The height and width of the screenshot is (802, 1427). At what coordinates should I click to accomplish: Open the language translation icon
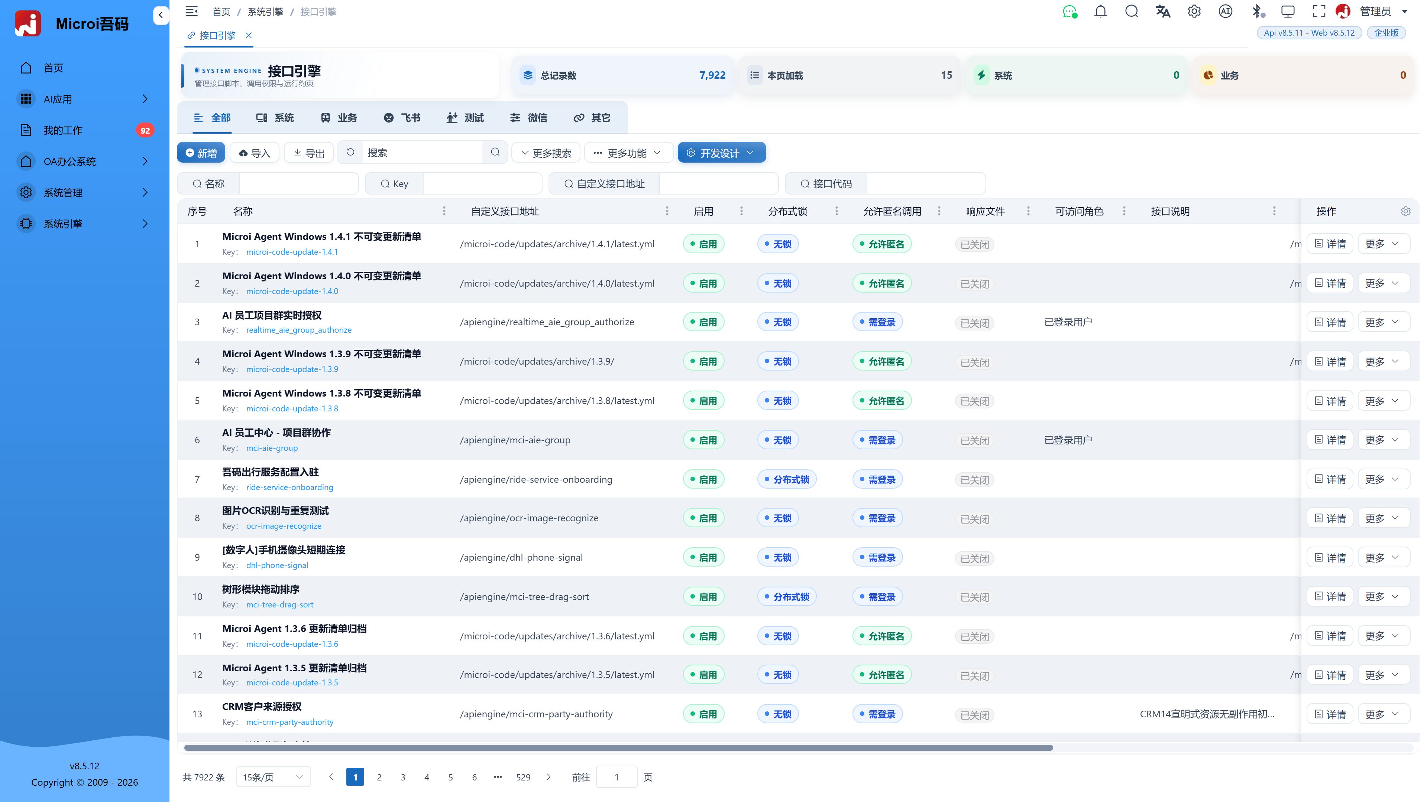1163,12
